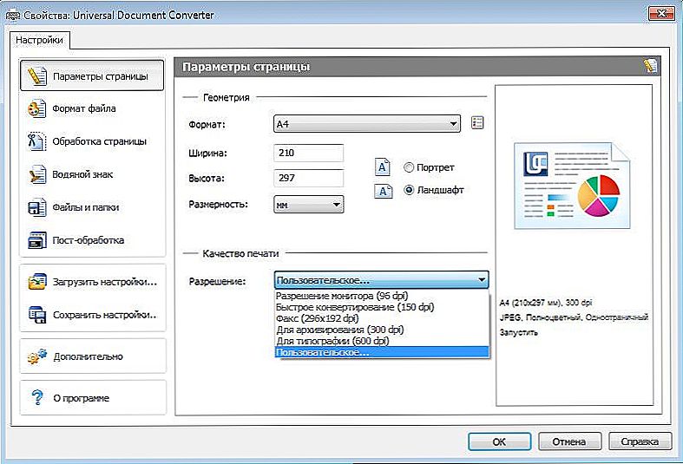The width and height of the screenshot is (683, 464).
Task: Click the Обработка страницы scissors icon
Action: [36, 141]
